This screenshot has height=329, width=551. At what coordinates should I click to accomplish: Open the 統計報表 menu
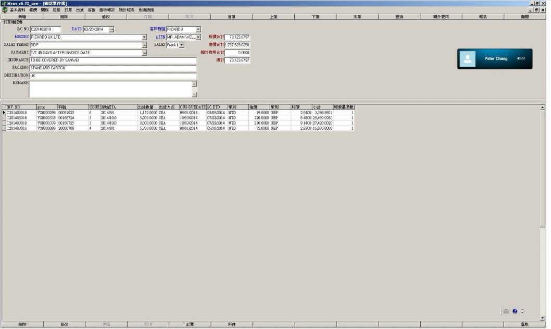click(x=127, y=10)
